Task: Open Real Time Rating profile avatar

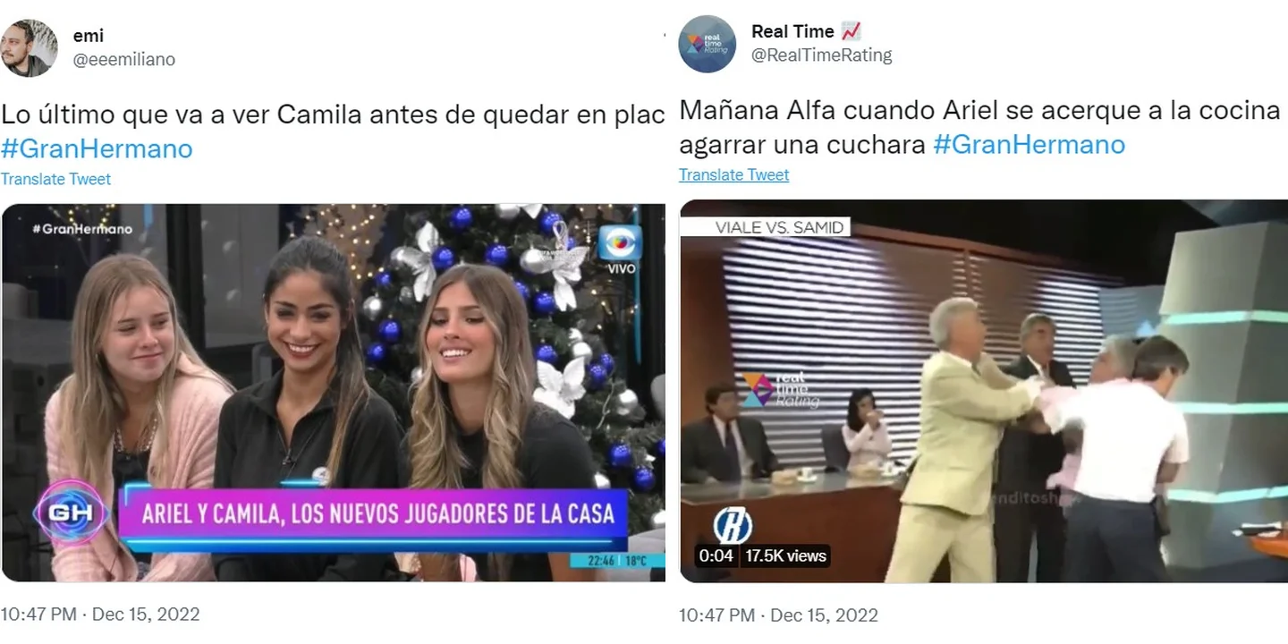Action: [x=707, y=44]
